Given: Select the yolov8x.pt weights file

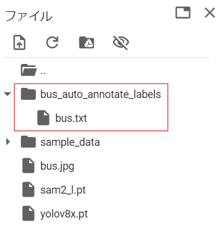Looking at the screenshot, I should (x=64, y=214).
